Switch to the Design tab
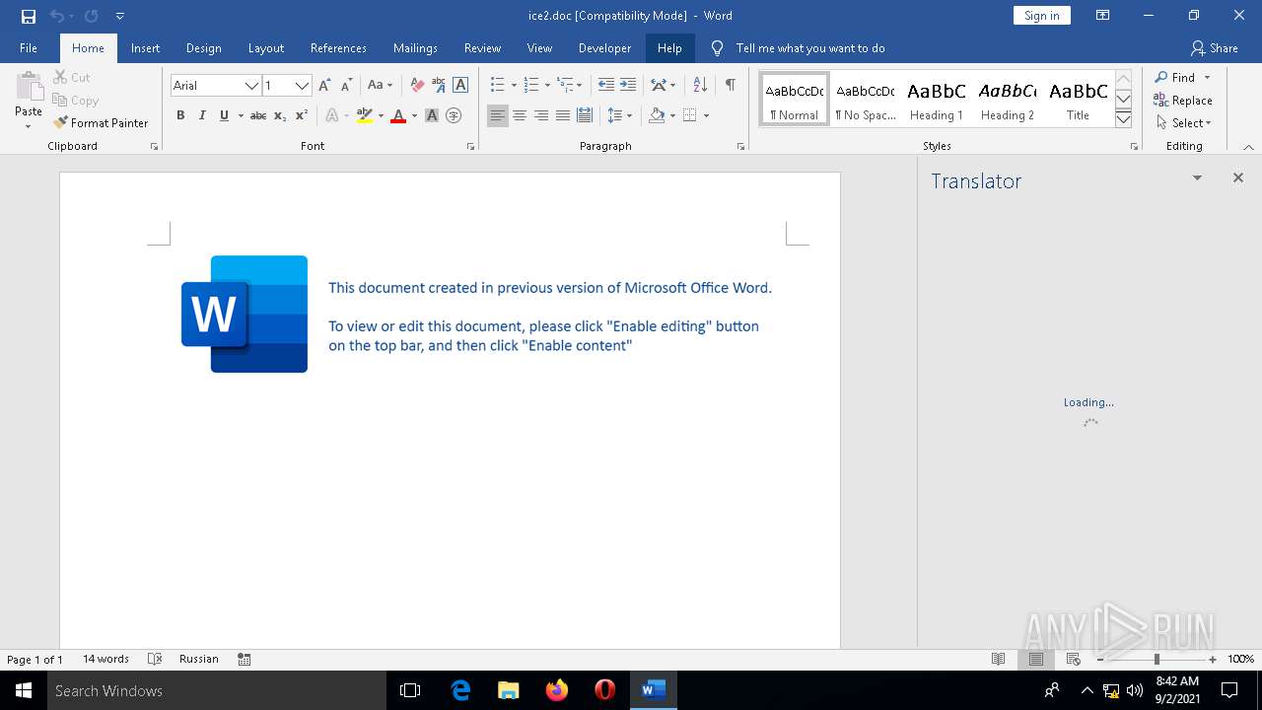The width and height of the screenshot is (1262, 710). (203, 48)
